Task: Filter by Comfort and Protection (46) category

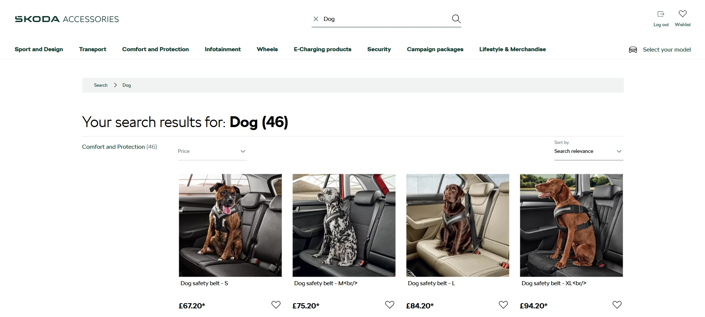Action: coord(119,147)
